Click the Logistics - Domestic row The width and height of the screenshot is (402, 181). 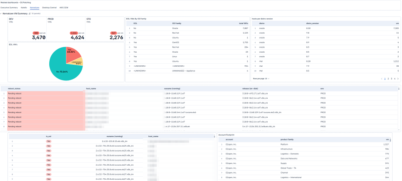point(304,154)
